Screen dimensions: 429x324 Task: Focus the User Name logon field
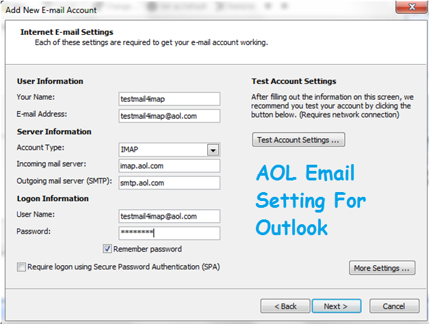[x=170, y=216]
